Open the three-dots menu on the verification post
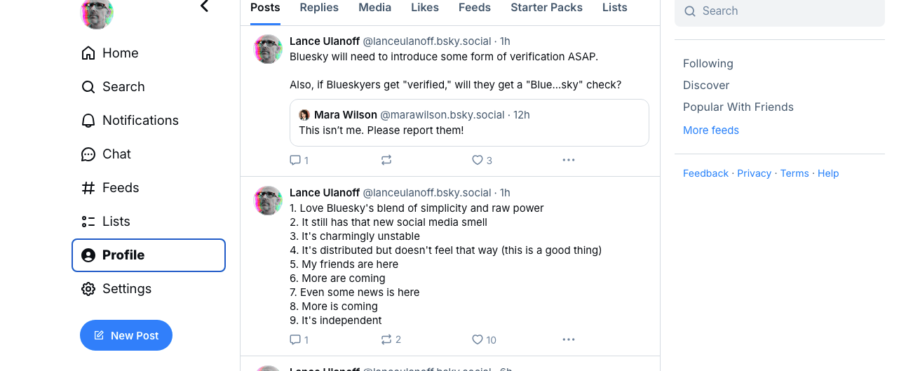Viewport: 906px width, 371px height. pos(569,160)
